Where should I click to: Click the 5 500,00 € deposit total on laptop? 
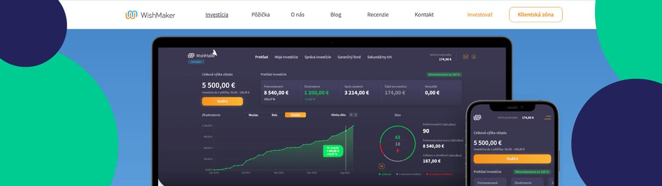click(218, 85)
